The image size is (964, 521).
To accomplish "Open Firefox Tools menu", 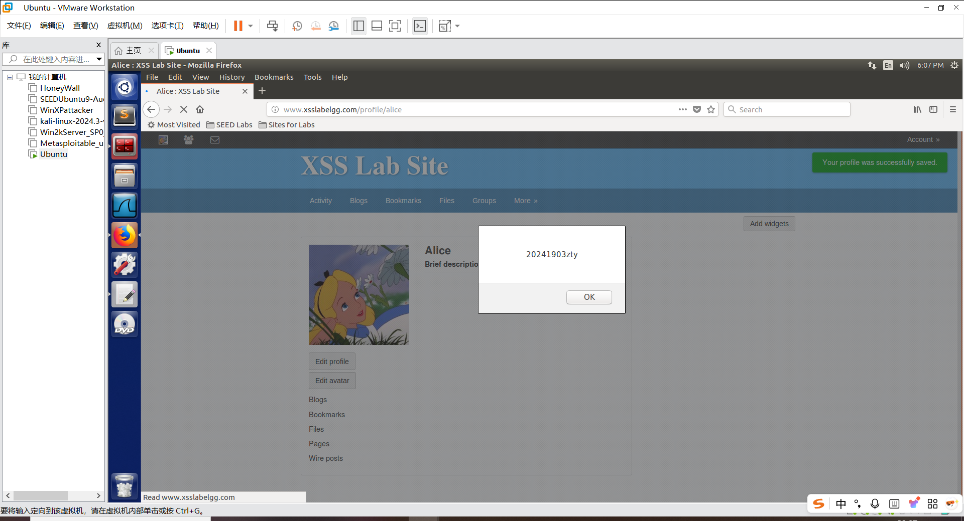I will click(312, 77).
